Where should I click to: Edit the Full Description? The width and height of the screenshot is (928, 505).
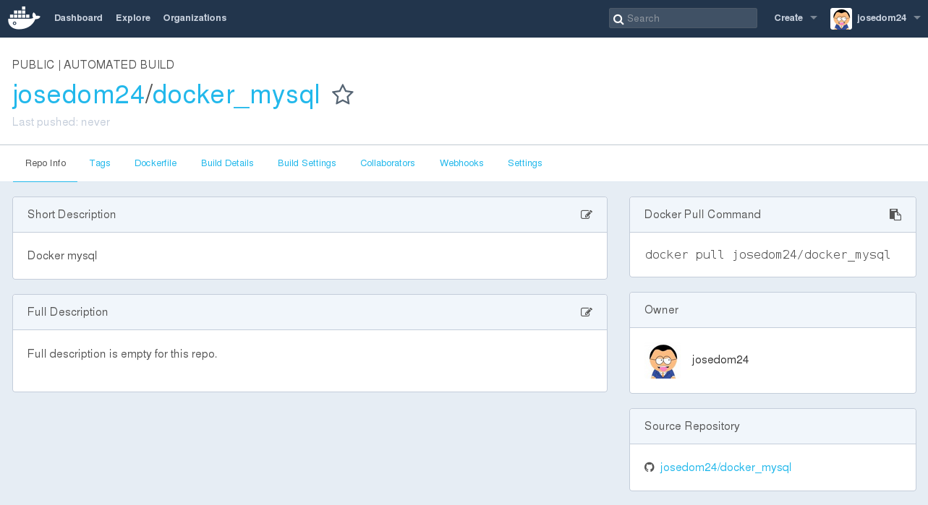click(x=587, y=312)
